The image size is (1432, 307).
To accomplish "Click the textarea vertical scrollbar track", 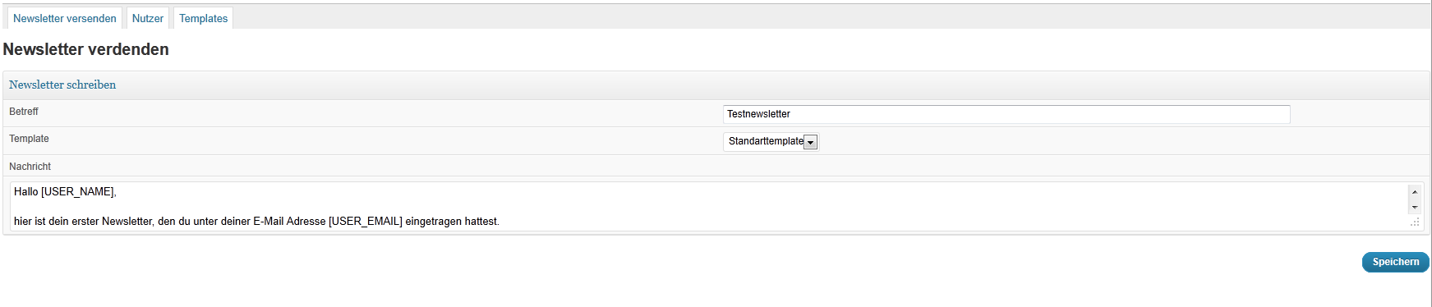I will tap(1415, 199).
